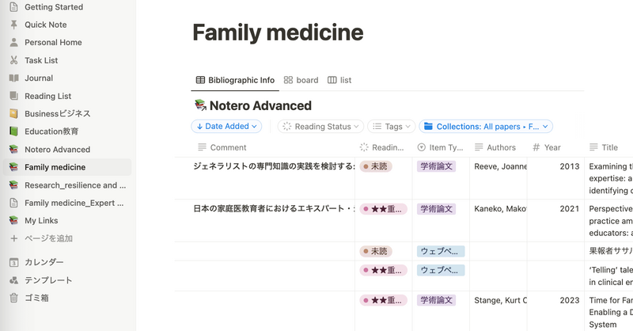633x331 pixels.
Task: Open the Collections: All papers filter
Action: click(x=486, y=127)
